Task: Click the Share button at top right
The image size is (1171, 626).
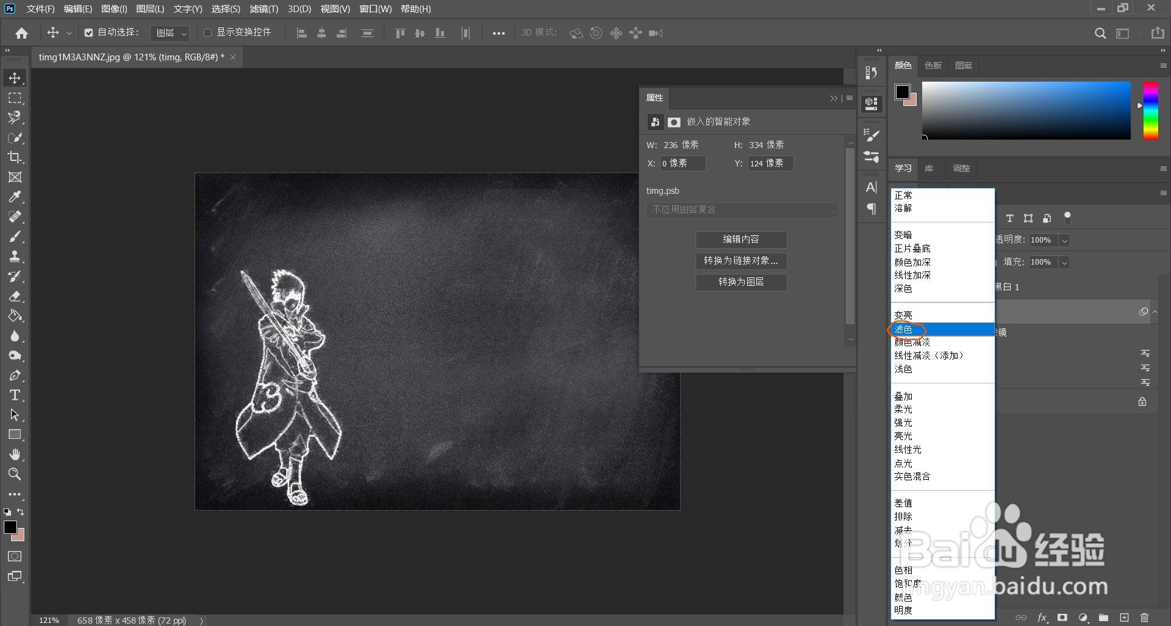Action: (1158, 33)
